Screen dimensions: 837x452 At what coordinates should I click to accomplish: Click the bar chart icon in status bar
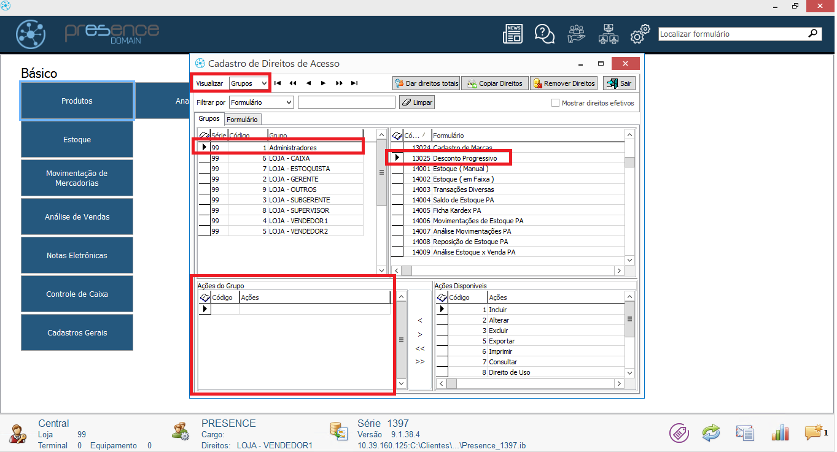coord(780,432)
